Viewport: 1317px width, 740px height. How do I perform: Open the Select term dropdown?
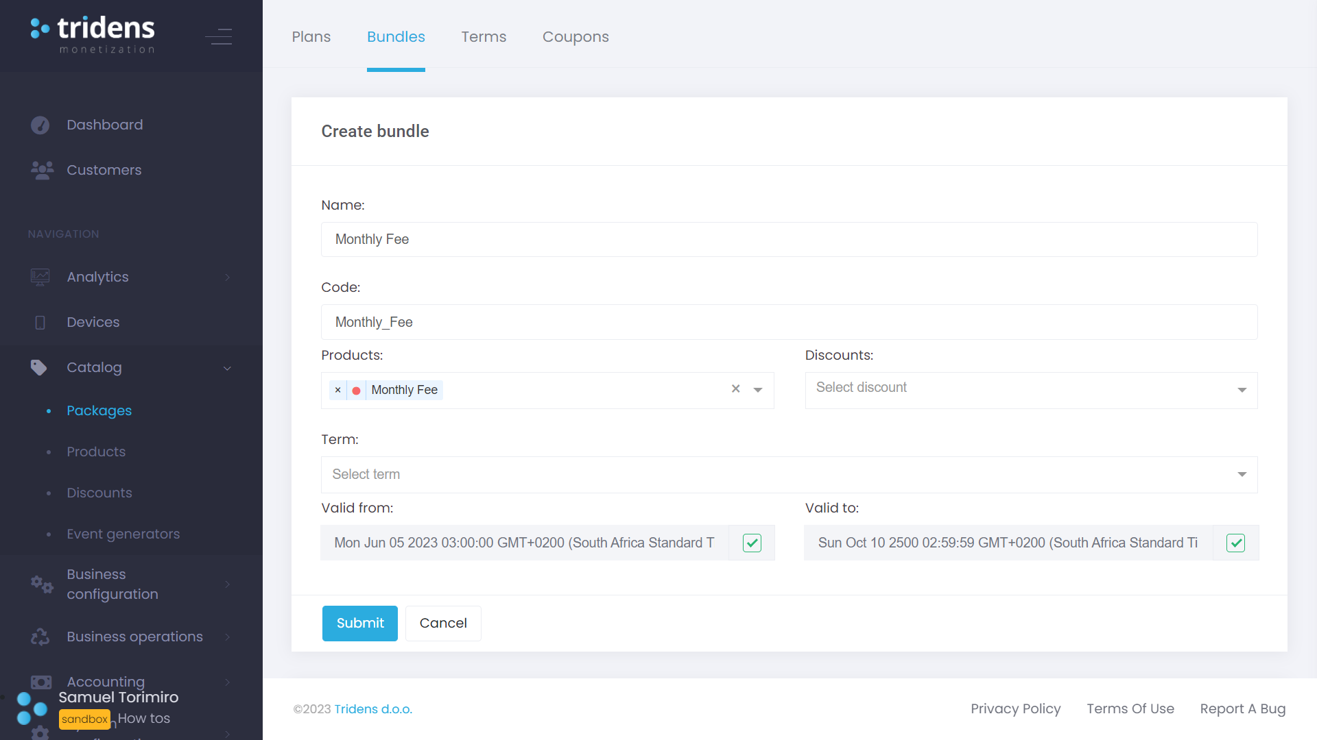[789, 474]
